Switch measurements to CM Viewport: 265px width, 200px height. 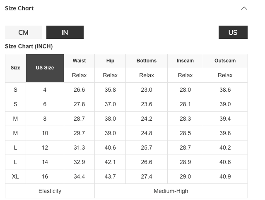pyautogui.click(x=24, y=32)
